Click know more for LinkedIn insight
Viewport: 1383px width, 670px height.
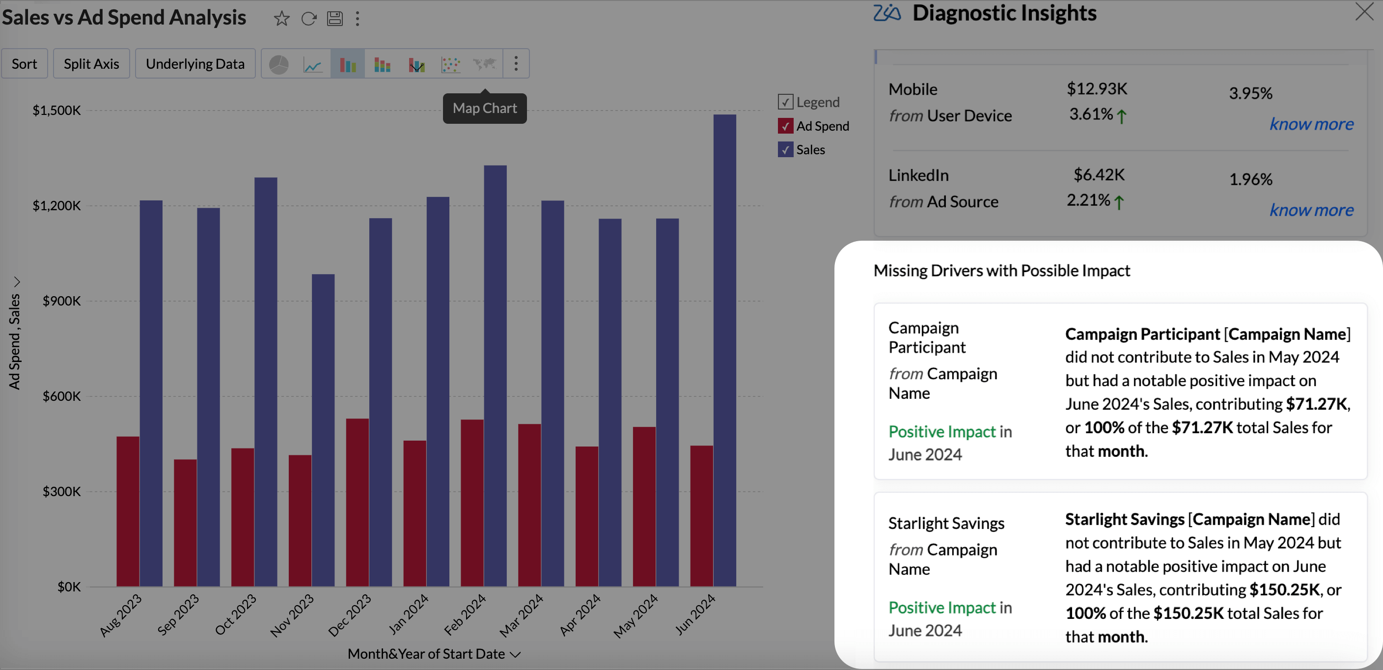click(x=1311, y=210)
